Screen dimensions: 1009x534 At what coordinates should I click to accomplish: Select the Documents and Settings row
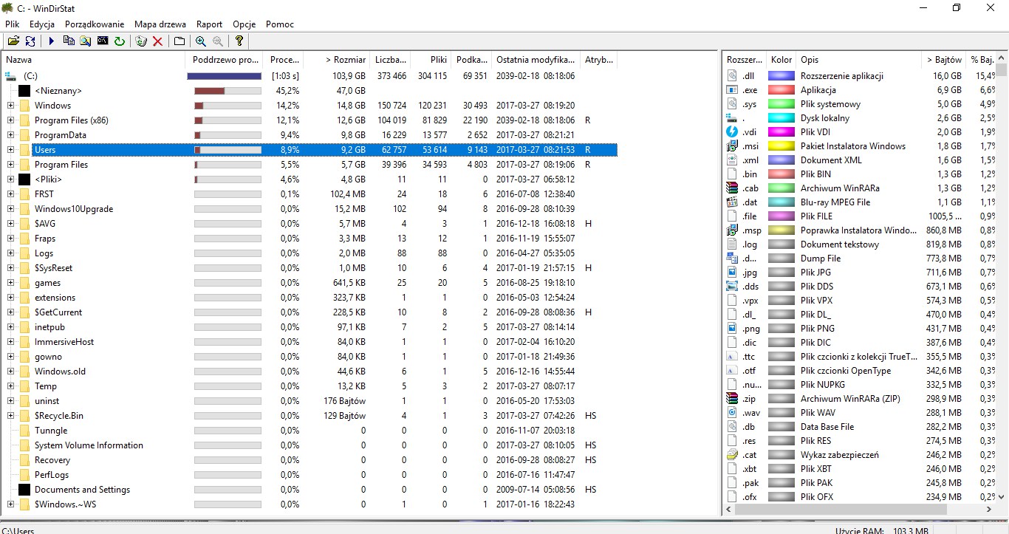click(309, 490)
